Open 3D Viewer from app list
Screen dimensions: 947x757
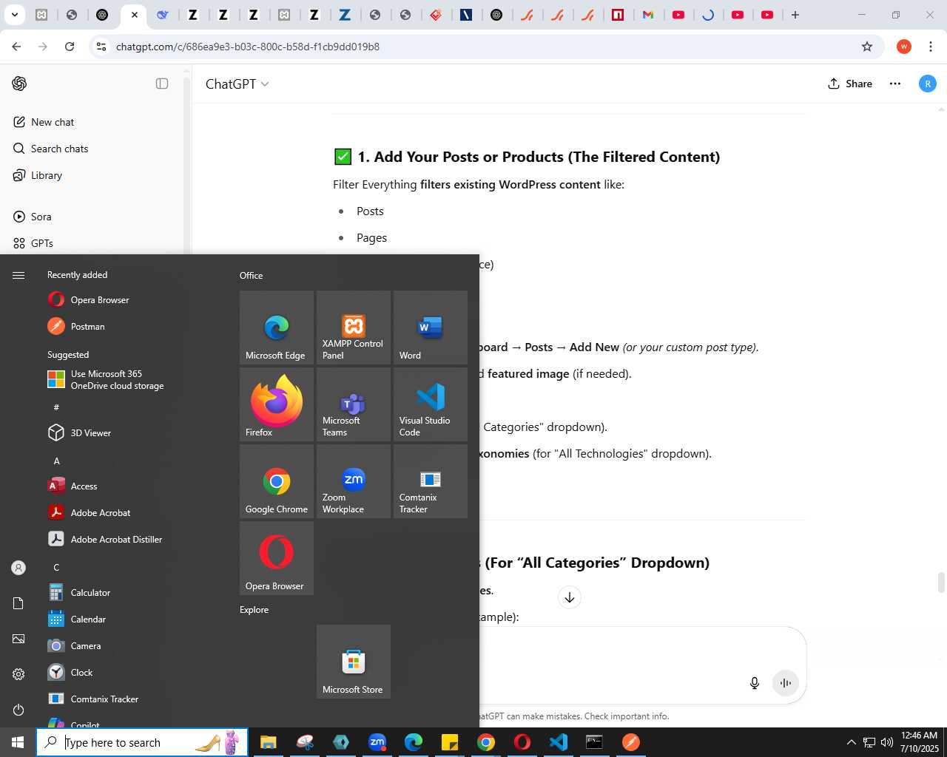[133, 433]
